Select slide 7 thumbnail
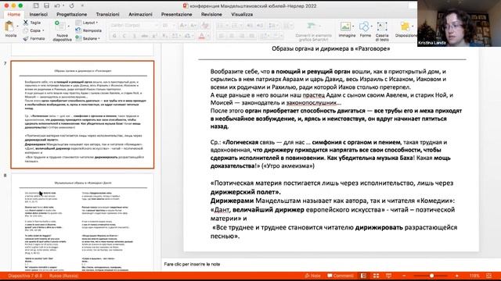 [x=82, y=115]
